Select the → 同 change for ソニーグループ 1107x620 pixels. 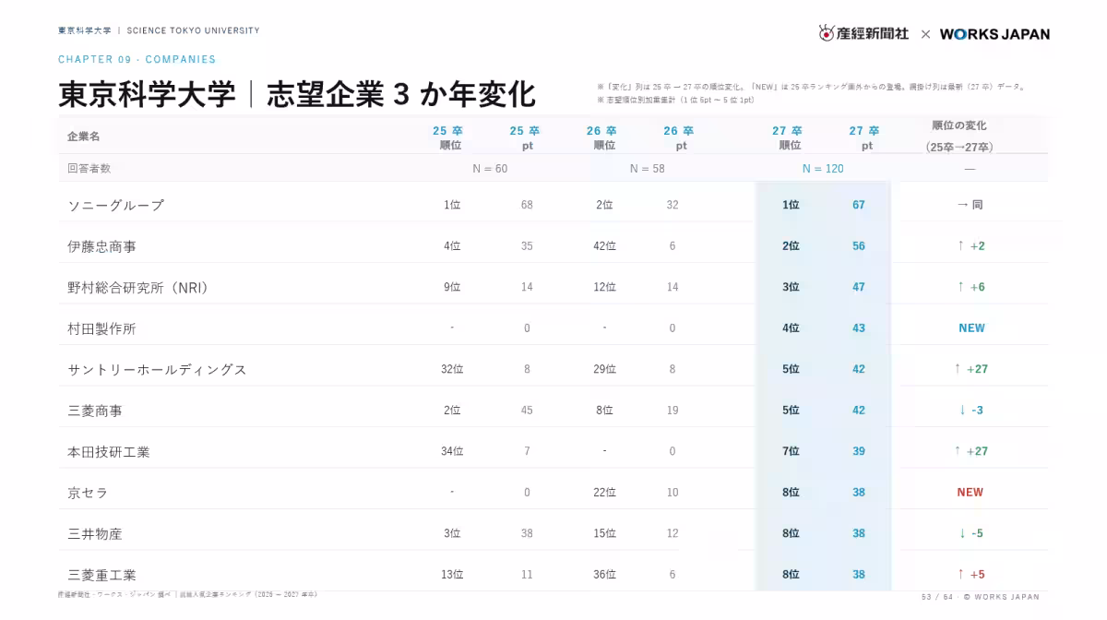pyautogui.click(x=970, y=205)
